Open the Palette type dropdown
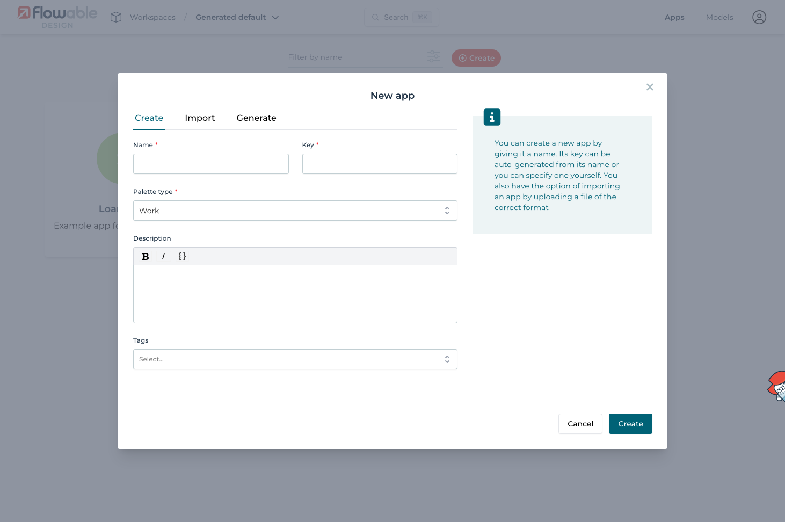 point(295,211)
